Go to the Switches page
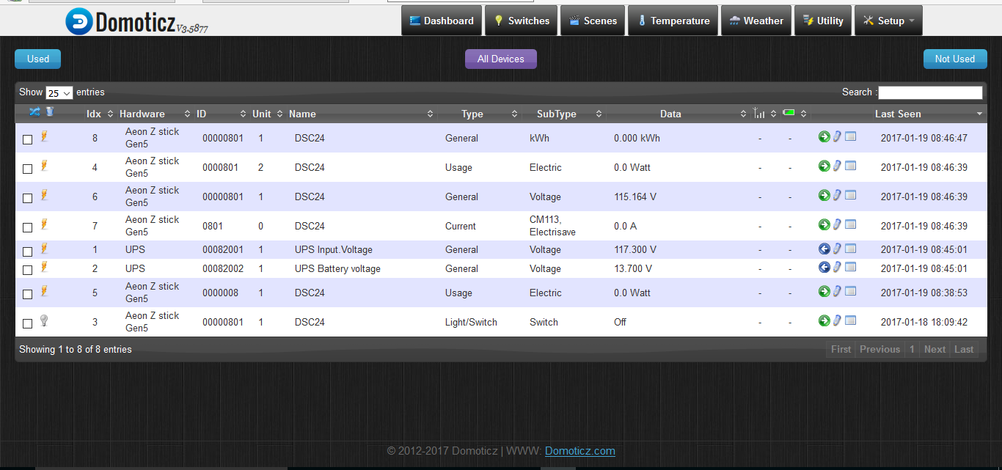The width and height of the screenshot is (1002, 470). click(x=521, y=20)
